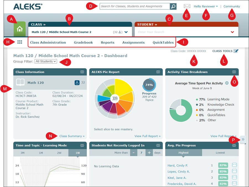Click the green Home icon

point(19,30)
